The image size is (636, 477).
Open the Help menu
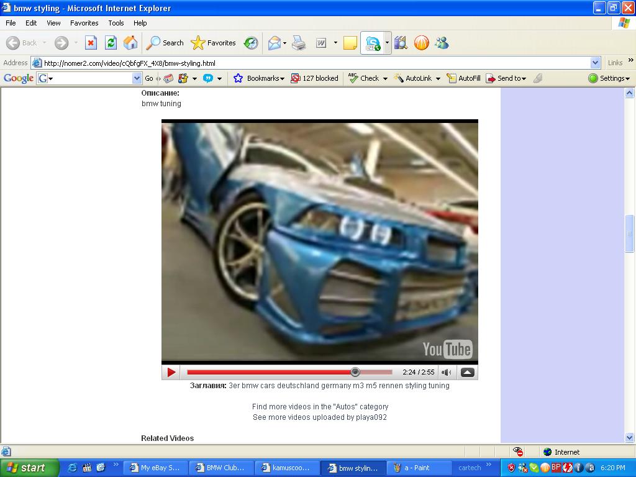[x=140, y=23]
